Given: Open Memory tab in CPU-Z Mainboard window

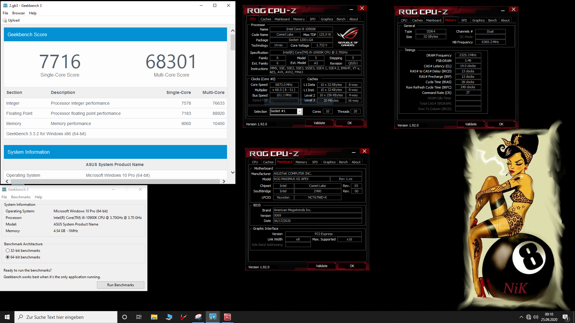Looking at the screenshot, I should pos(301,162).
